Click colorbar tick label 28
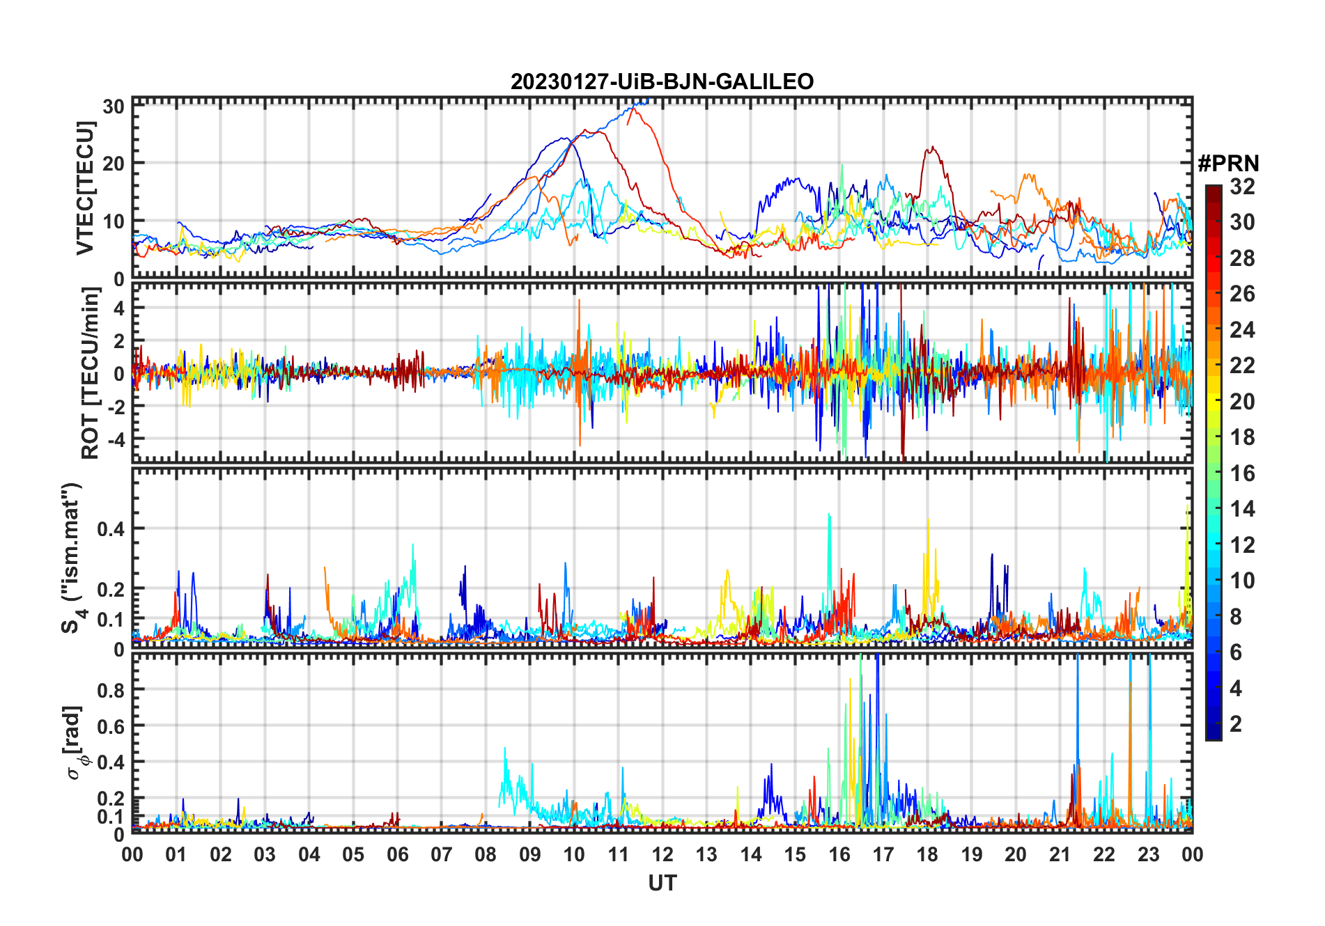Viewport: 1325px width, 926px height. point(1242,258)
